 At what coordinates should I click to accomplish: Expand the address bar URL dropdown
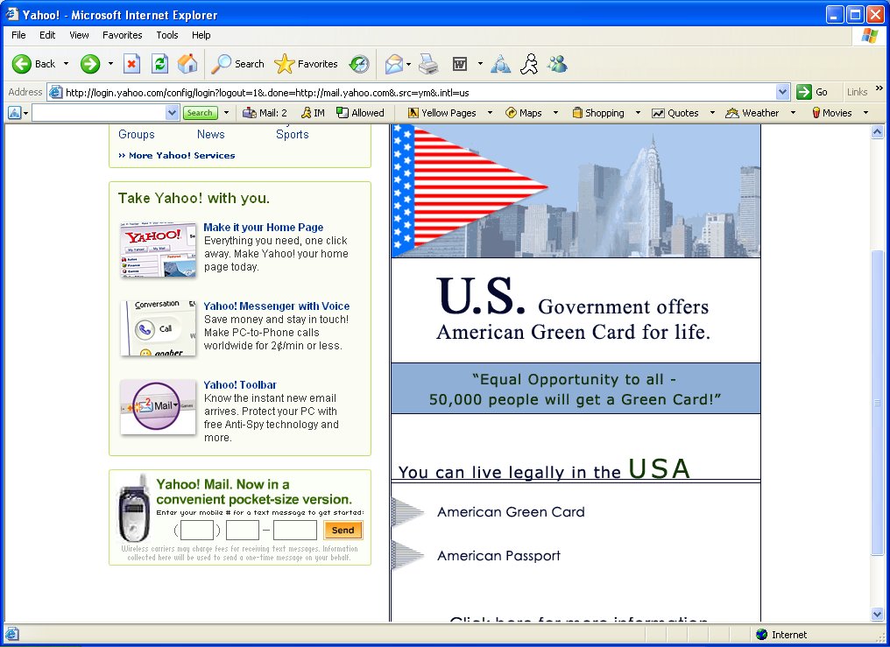783,92
